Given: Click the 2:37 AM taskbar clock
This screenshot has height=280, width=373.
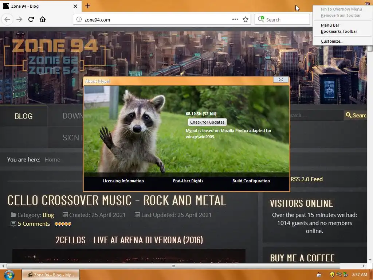Looking at the screenshot, I should [360, 275].
